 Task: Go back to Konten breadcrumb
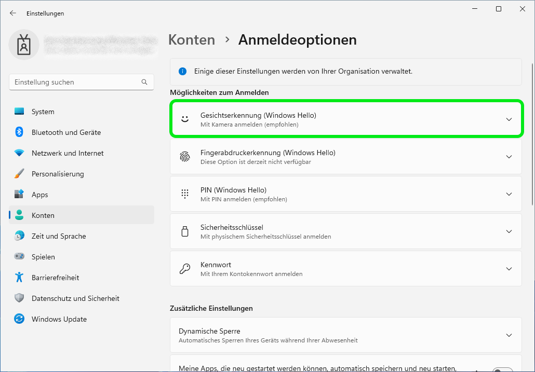tap(192, 40)
